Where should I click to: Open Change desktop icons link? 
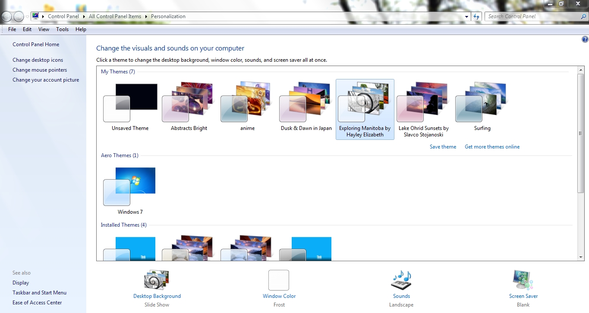pyautogui.click(x=38, y=60)
